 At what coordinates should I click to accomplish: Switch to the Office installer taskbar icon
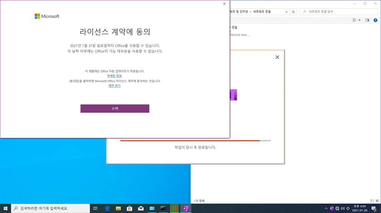tap(175, 208)
